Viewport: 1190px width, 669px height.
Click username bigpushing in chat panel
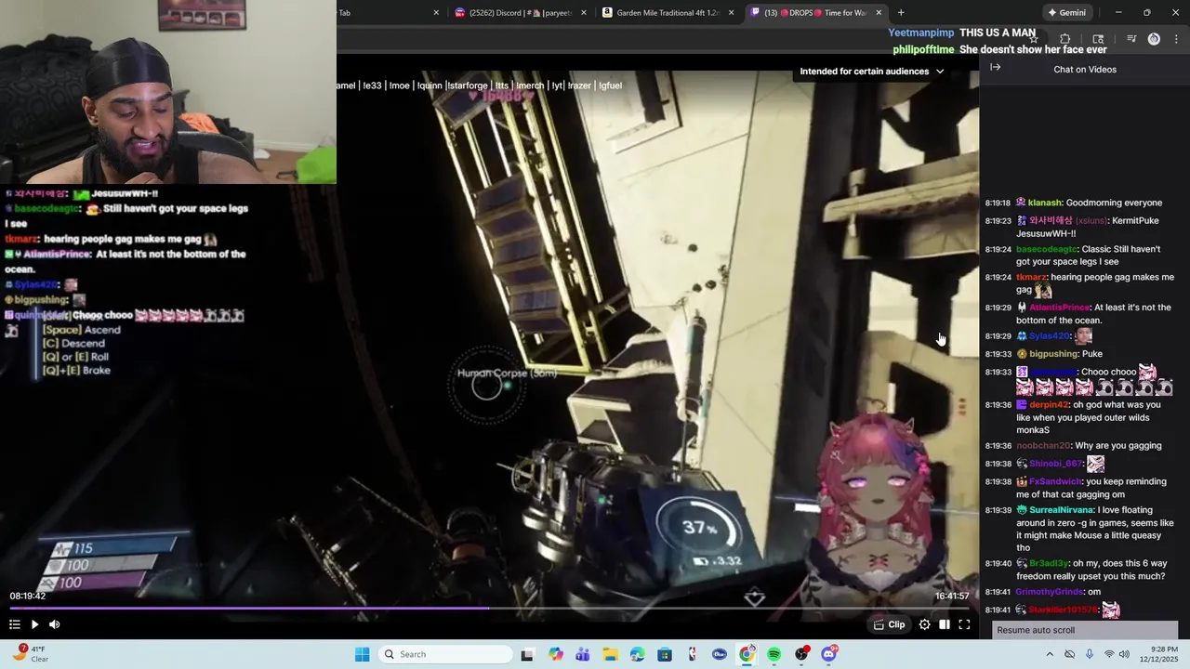click(x=1053, y=354)
